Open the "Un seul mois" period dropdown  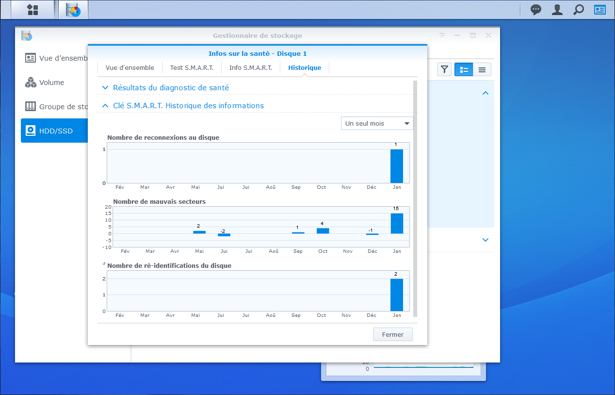point(377,123)
